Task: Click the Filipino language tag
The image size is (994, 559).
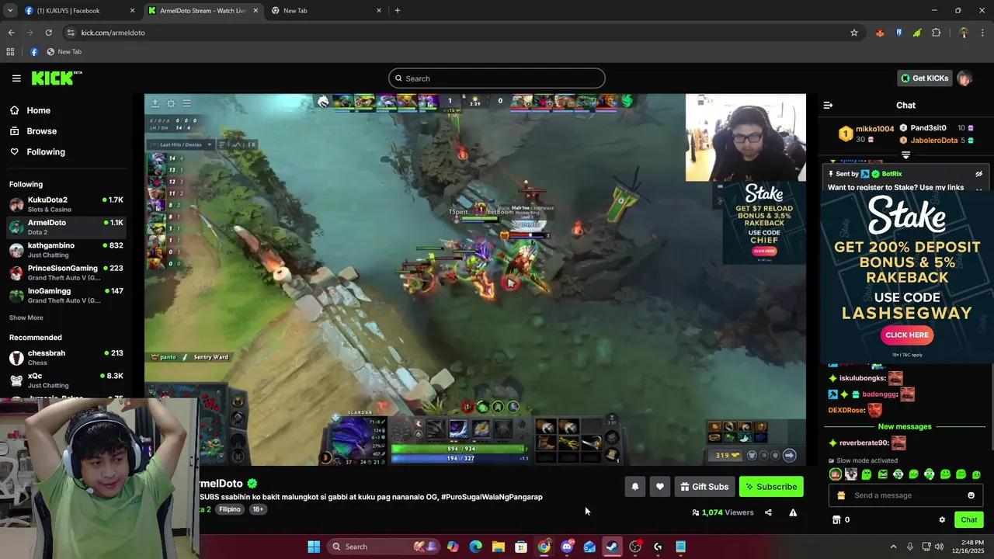Action: 229,509
